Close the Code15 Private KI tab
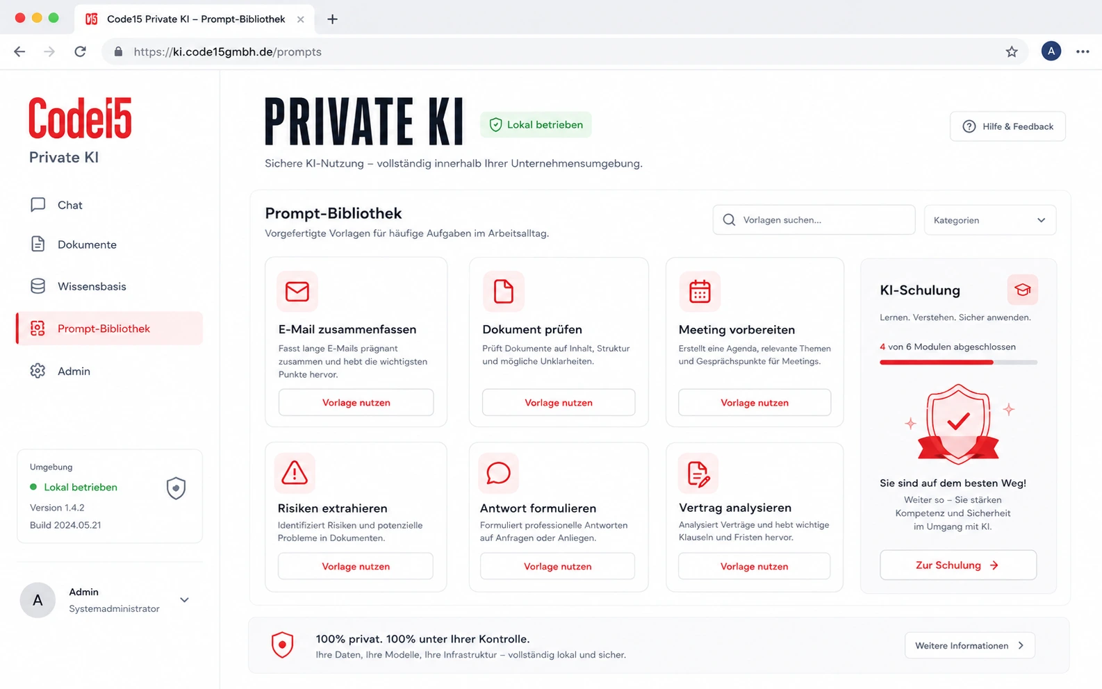This screenshot has width=1102, height=689. click(300, 19)
